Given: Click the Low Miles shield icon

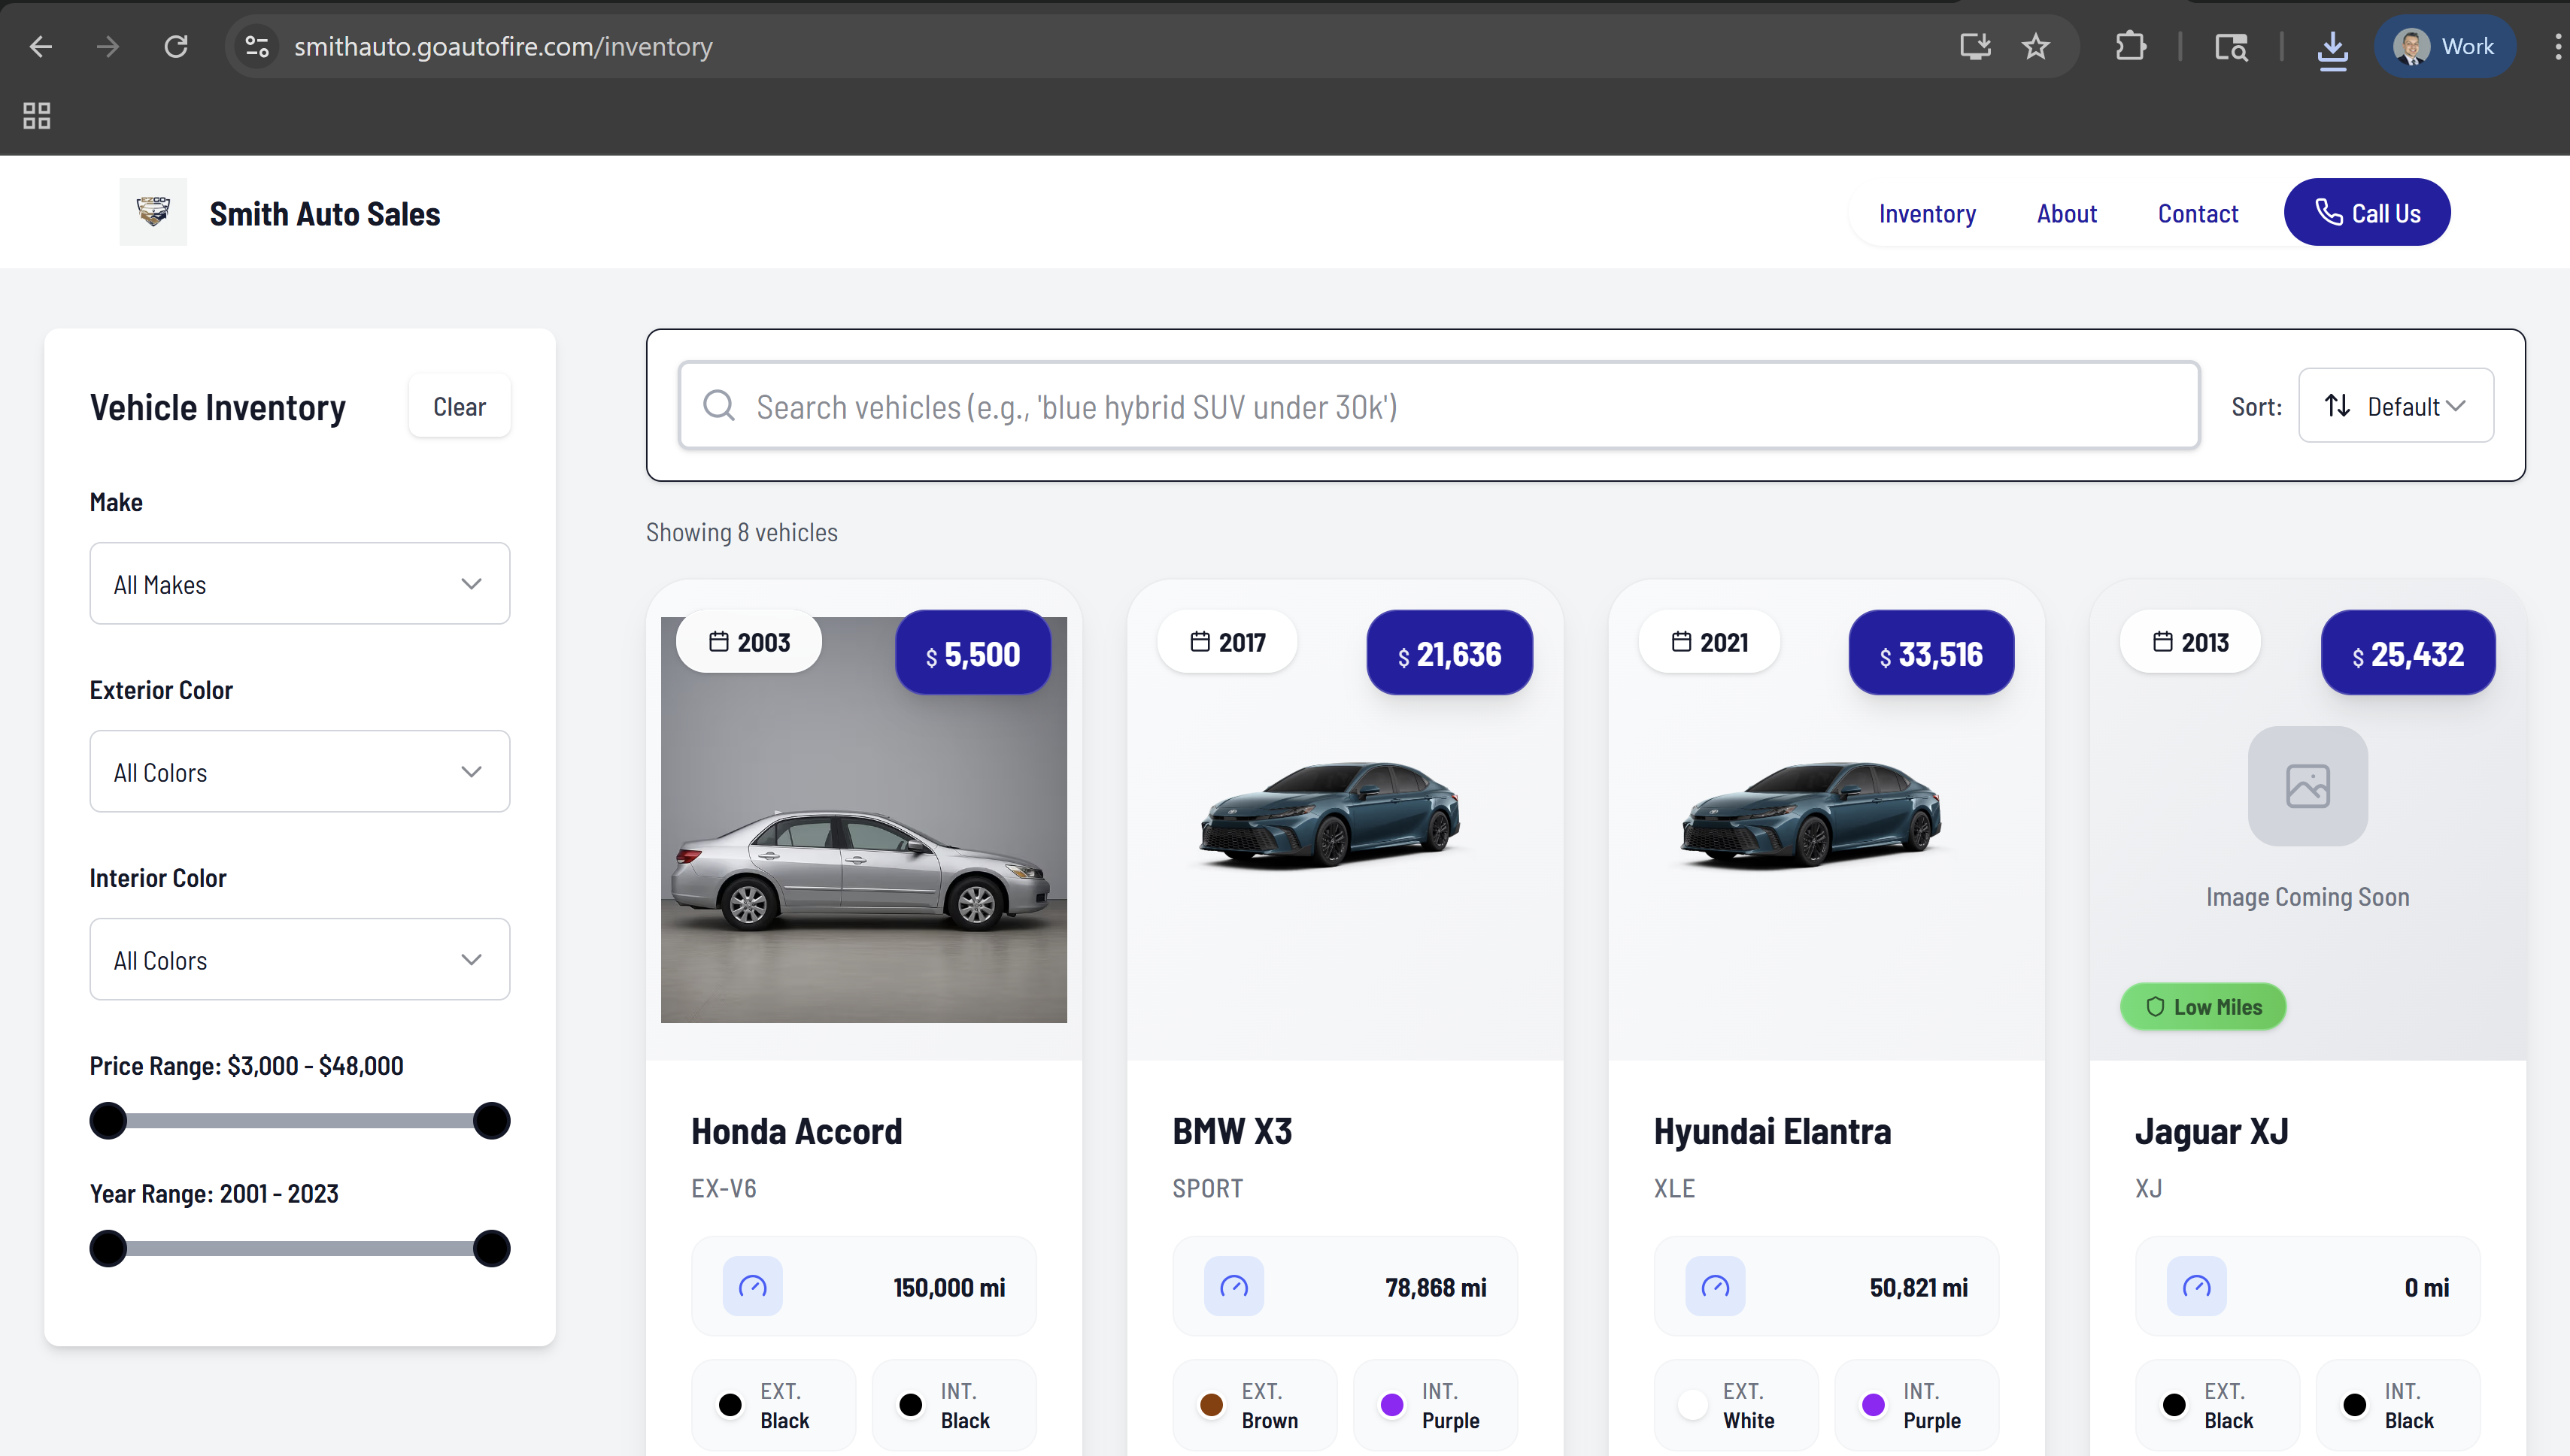Looking at the screenshot, I should tap(2155, 1006).
